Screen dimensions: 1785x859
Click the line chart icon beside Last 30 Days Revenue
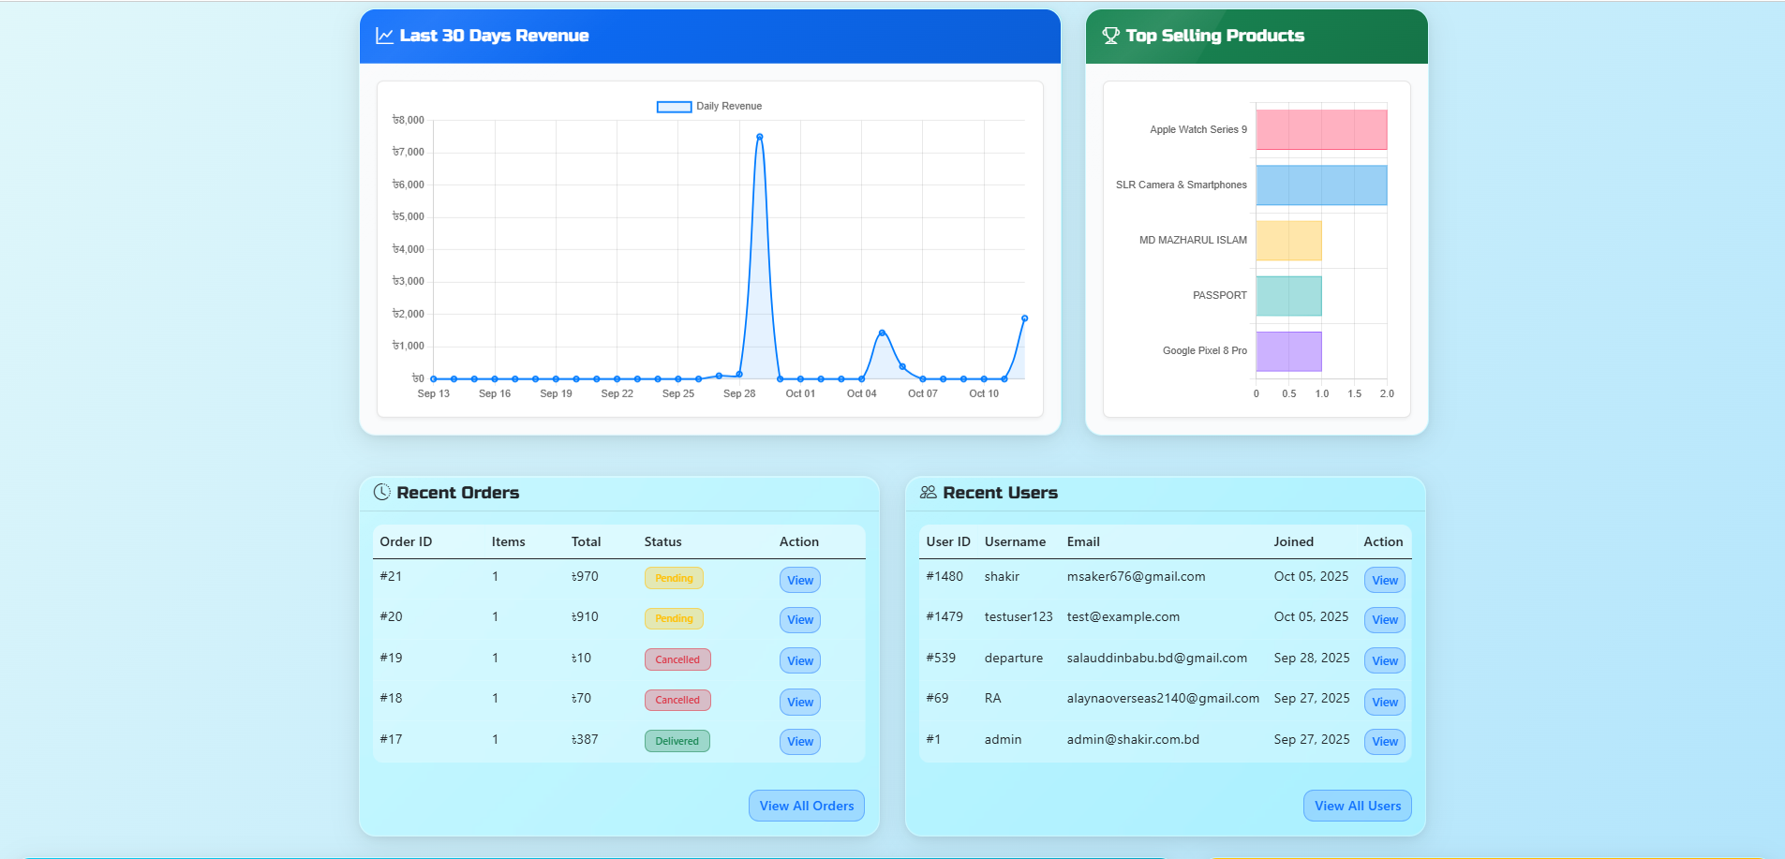click(384, 36)
